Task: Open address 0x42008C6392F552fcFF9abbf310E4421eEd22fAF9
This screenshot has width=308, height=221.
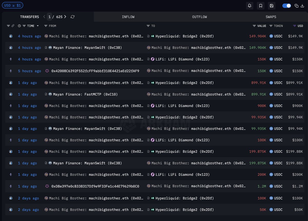Action: 95,71
